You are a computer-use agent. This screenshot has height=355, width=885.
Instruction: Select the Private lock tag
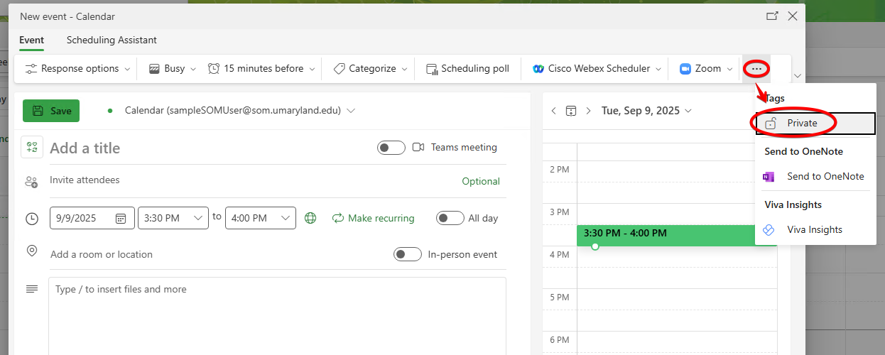pos(802,124)
